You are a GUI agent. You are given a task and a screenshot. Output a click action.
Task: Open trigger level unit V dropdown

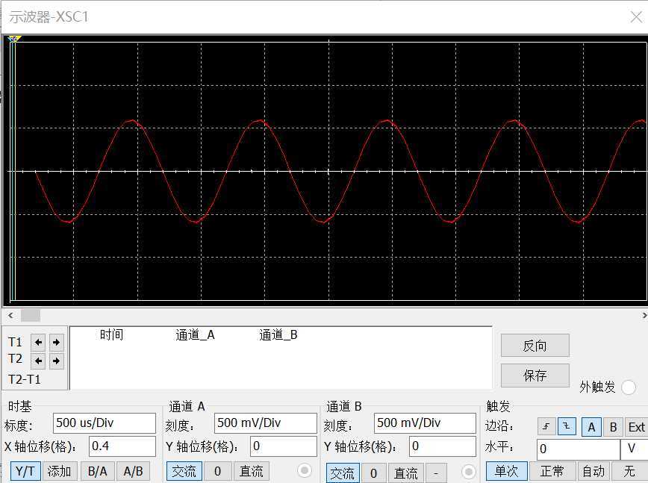(x=634, y=449)
